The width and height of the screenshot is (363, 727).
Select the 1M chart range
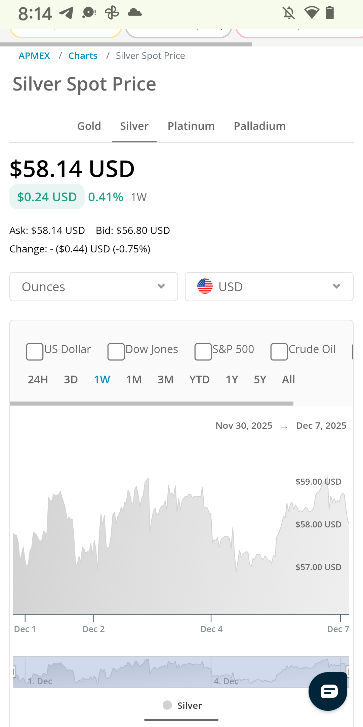(134, 380)
